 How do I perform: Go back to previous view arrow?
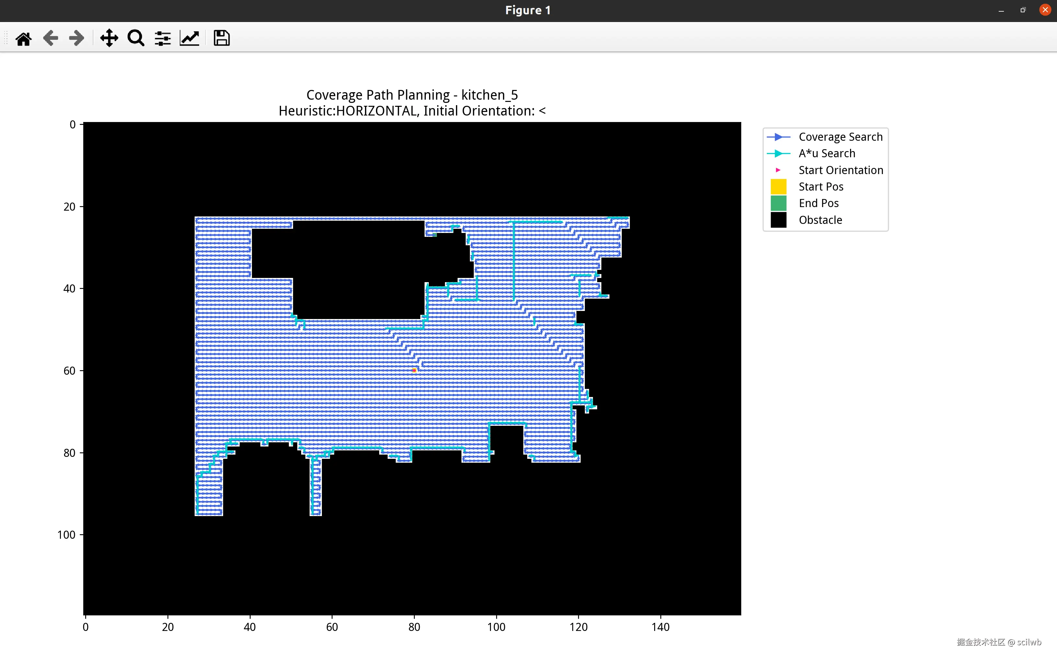point(51,38)
